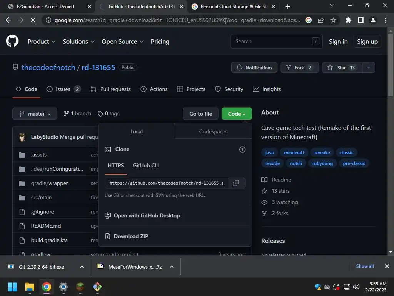The image size is (394, 296).
Task: Switch to the Codespaces tab
Action: [213, 131]
